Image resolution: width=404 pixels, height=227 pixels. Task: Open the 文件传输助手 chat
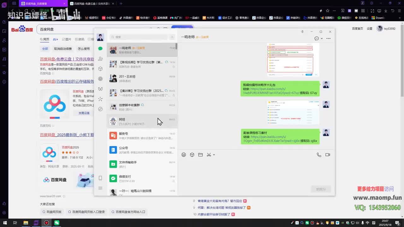click(142, 164)
